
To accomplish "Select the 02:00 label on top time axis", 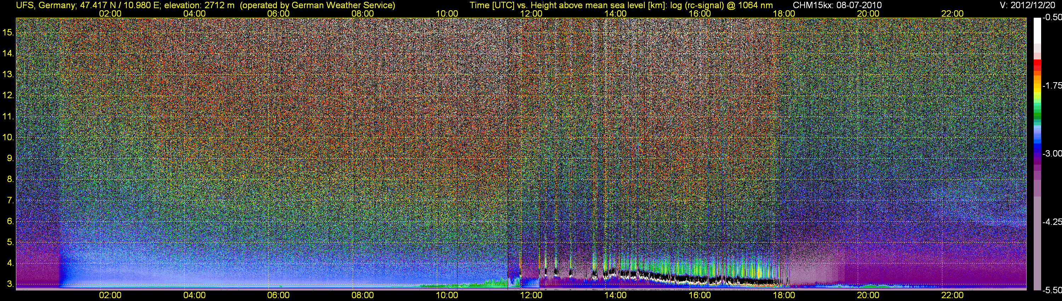I will 110,13.
